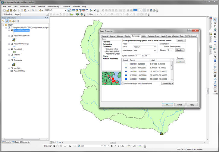The image size is (219, 152).
Task: Open the Geoprocessing menu
Action: pos(53,7)
